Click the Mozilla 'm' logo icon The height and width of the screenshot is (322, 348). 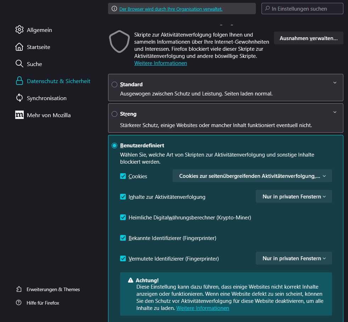(19, 115)
